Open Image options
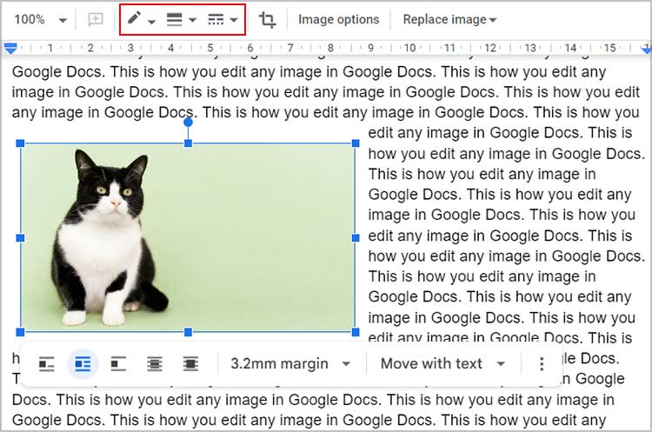The width and height of the screenshot is (652, 432). [x=338, y=19]
